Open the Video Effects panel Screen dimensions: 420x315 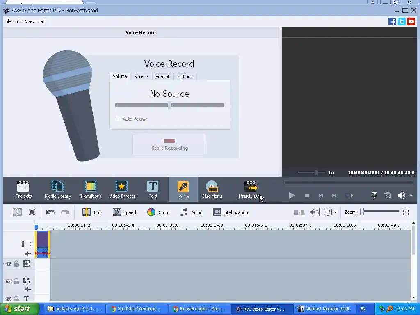click(x=122, y=189)
